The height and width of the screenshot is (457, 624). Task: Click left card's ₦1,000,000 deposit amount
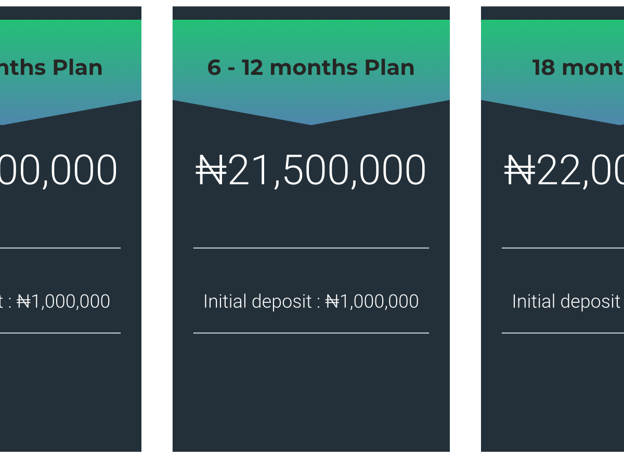pos(63,302)
